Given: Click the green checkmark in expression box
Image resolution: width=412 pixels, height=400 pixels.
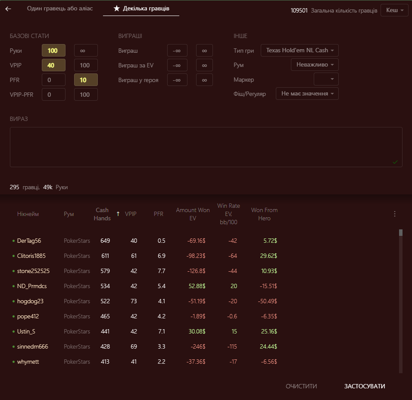Looking at the screenshot, I should tap(395, 162).
